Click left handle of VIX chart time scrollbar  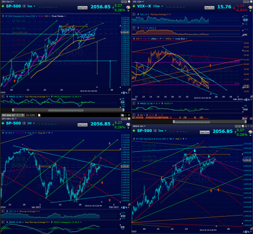click(x=173, y=122)
